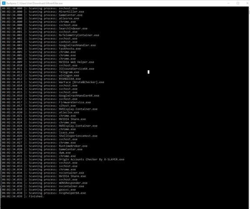This screenshot has width=250, height=209.
Task: Select the 'taskhostw.exe' process line
Action: pyautogui.click(x=41, y=48)
